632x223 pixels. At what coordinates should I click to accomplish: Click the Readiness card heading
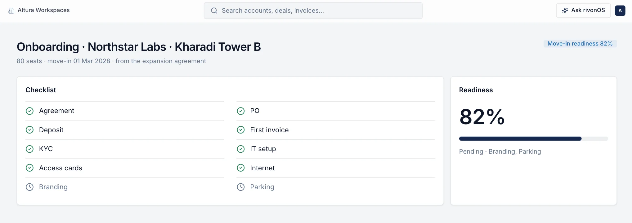(x=476, y=90)
